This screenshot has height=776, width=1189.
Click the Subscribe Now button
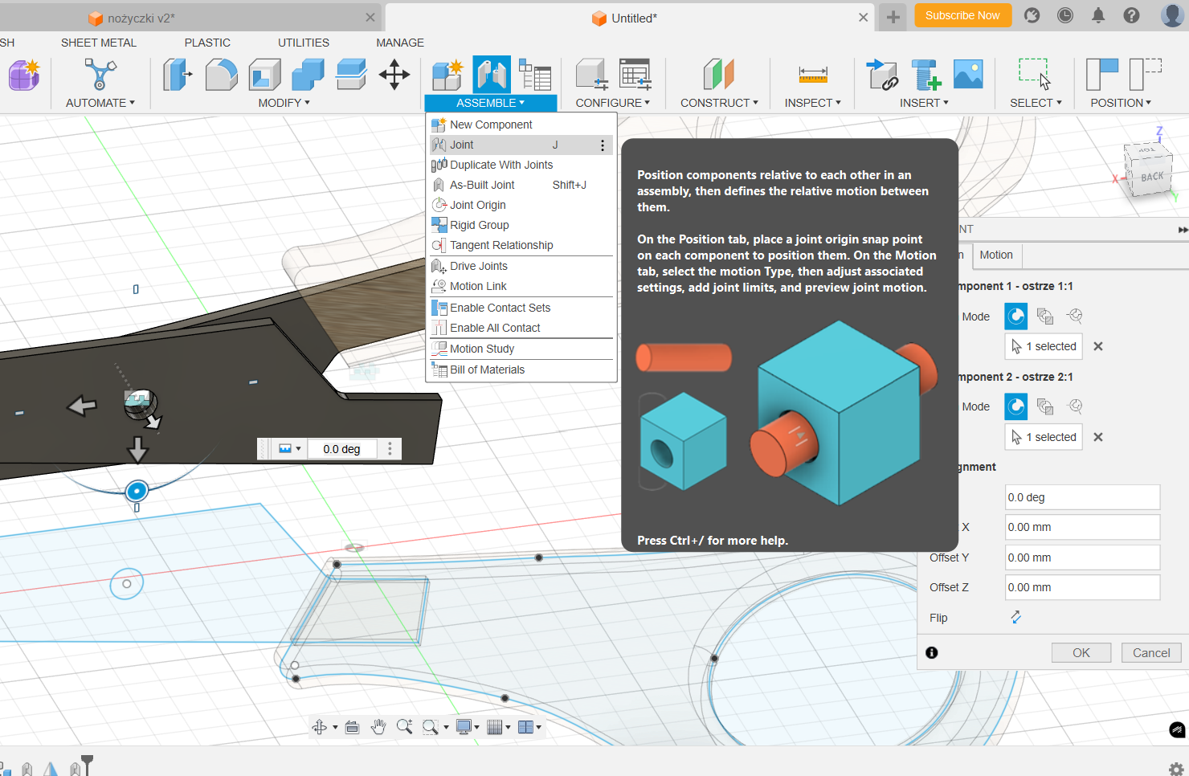[962, 15]
